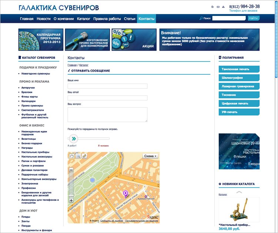Click the envelope mail icon in the header

pyautogui.click(x=218, y=7)
